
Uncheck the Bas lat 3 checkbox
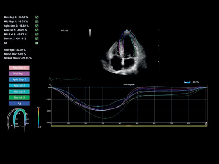37,38
